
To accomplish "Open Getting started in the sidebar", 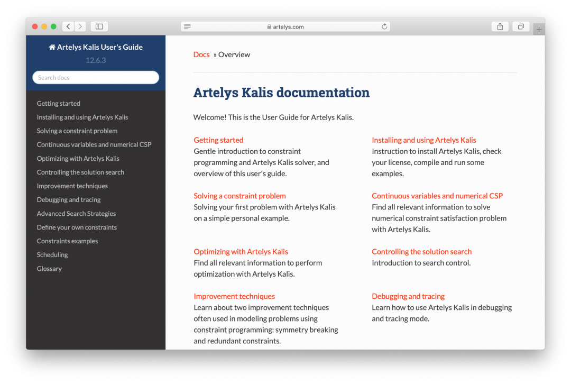I will (x=59, y=104).
